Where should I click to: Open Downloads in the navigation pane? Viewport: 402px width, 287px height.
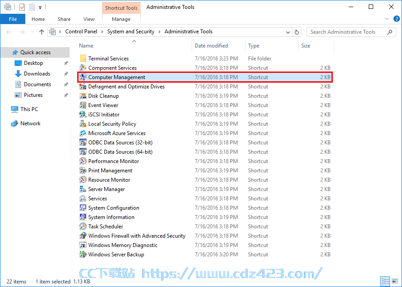[x=37, y=74]
